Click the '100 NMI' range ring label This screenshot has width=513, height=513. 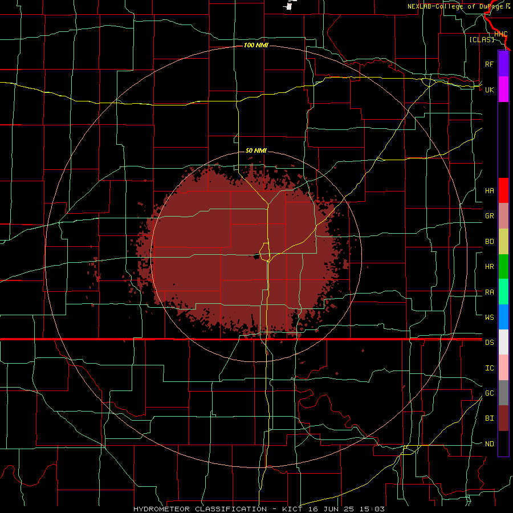coord(256,45)
